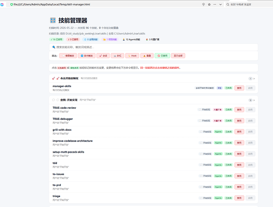Click the skill name setup-matt-pocock-skills
The width and height of the screenshot is (273, 207).
pyautogui.click(x=68, y=152)
